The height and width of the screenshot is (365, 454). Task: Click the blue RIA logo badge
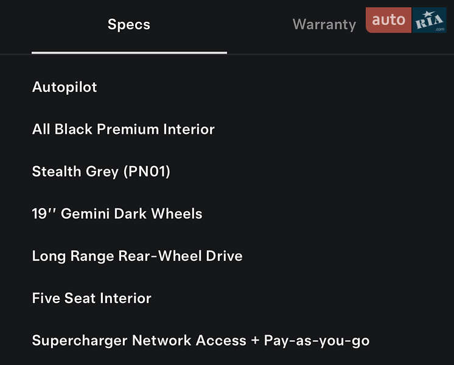(x=430, y=21)
